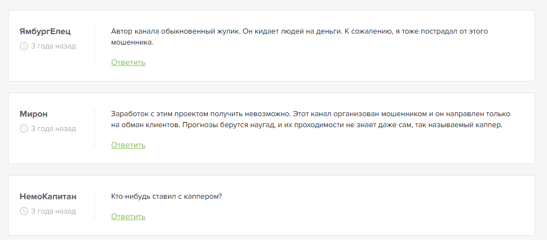Click the vertical divider in НемоКапитан's comment card

coord(95,205)
